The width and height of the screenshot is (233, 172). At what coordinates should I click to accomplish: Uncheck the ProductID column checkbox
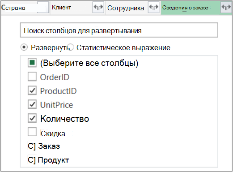[32, 90]
